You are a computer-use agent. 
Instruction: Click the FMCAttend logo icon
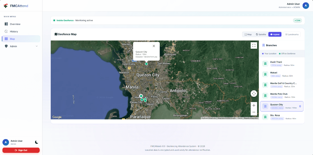pyautogui.click(x=6, y=6)
